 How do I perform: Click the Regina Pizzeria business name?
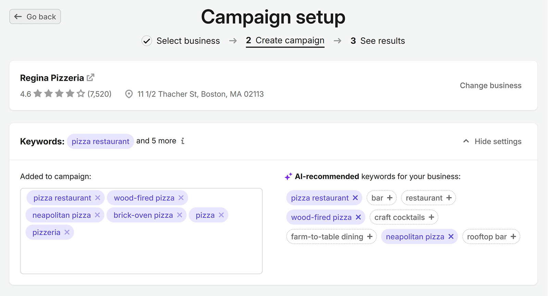(52, 78)
